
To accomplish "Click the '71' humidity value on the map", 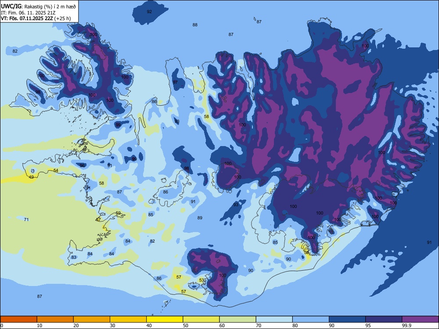I will 26,219.
